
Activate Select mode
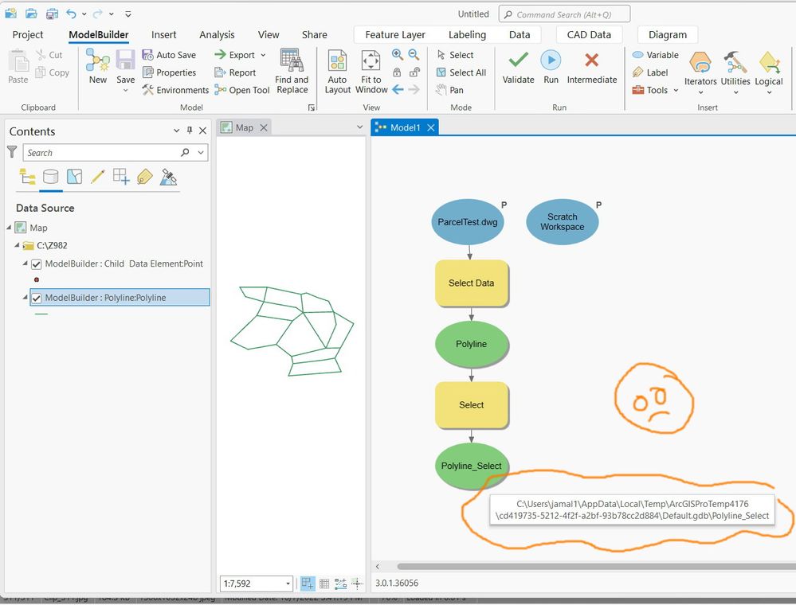tap(455, 55)
